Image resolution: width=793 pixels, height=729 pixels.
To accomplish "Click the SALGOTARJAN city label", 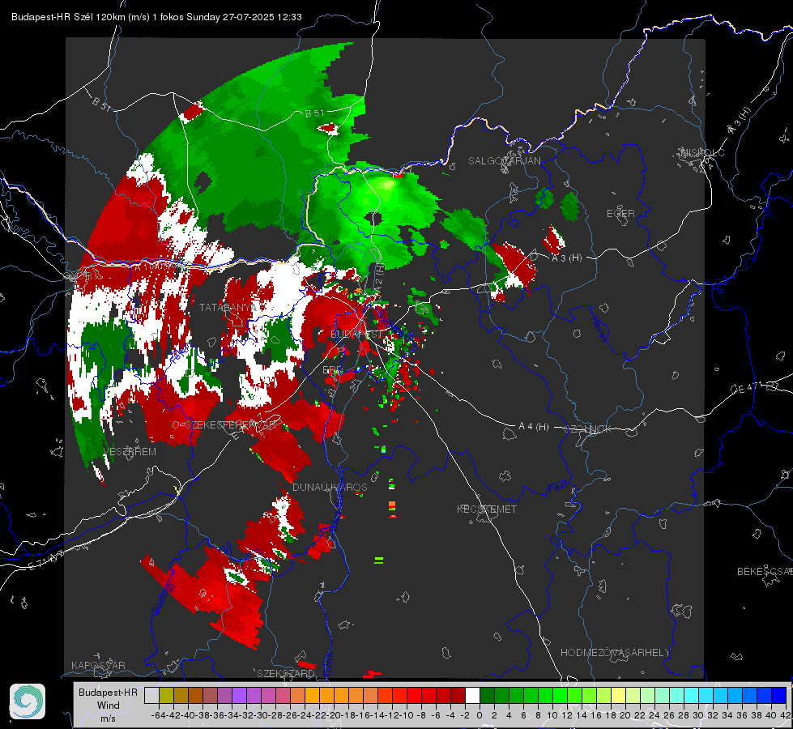I will (x=504, y=161).
